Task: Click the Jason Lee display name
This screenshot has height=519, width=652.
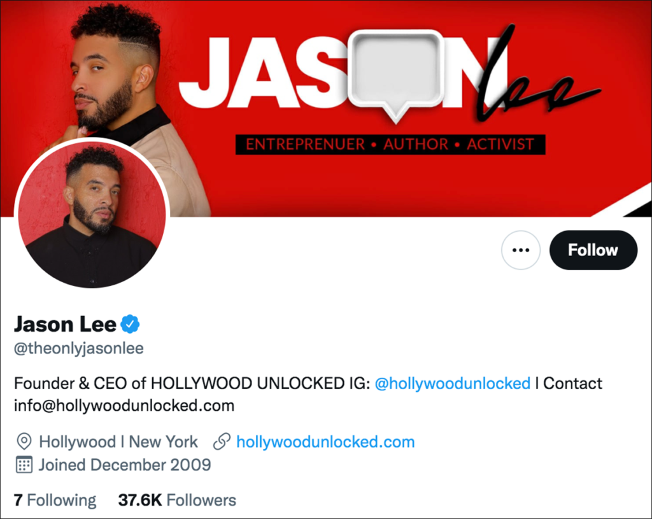Action: (x=66, y=324)
